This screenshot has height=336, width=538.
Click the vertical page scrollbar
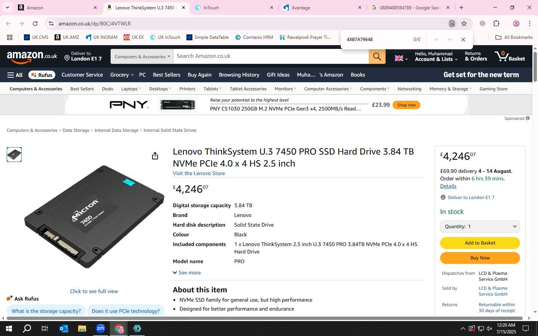tap(535, 67)
